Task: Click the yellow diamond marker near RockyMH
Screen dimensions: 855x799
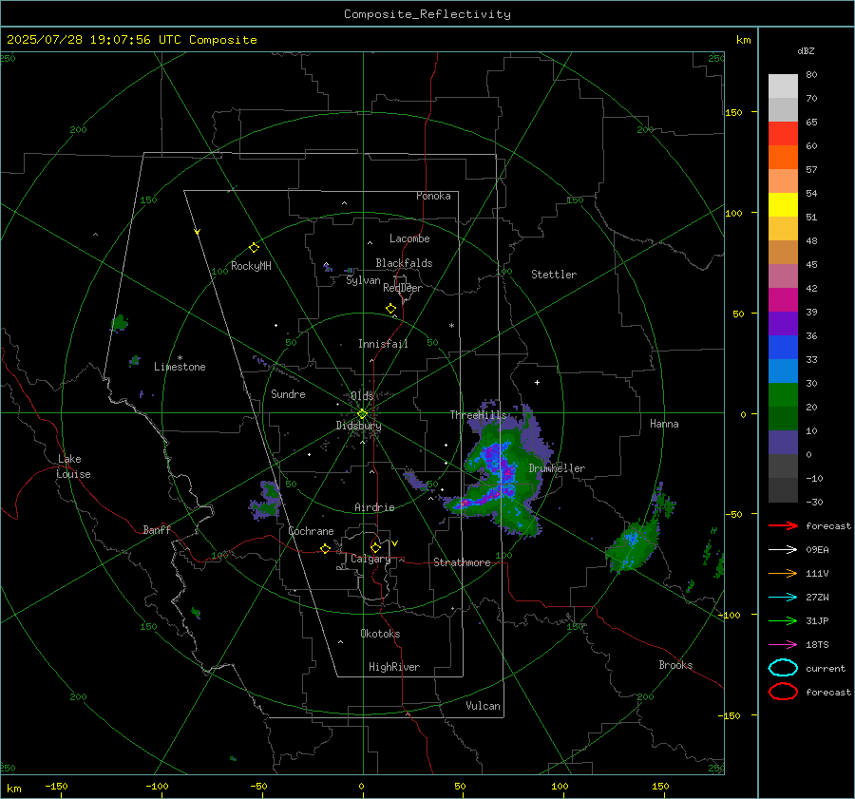Action: pos(254,248)
